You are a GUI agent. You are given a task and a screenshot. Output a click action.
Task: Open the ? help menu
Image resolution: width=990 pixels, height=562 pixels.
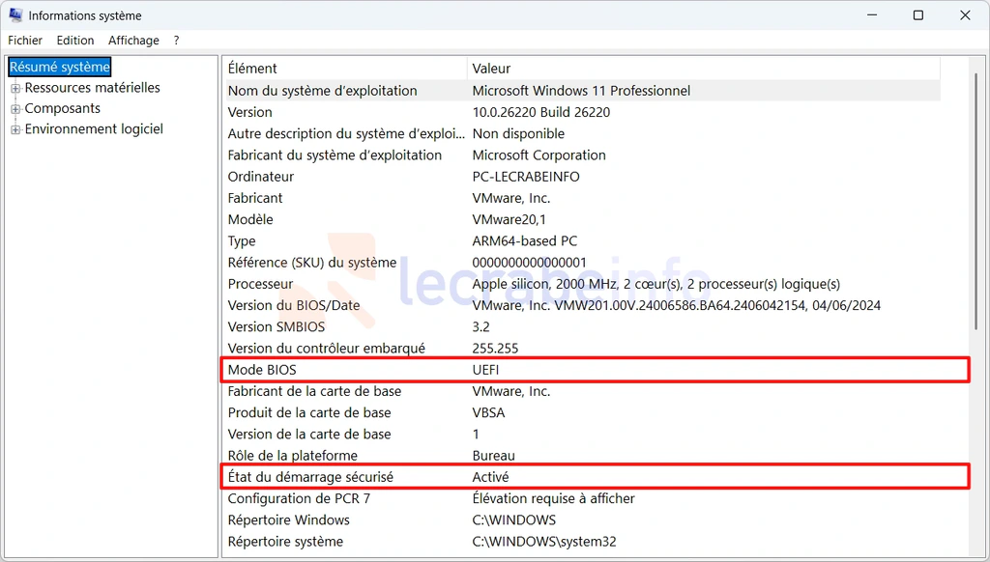coord(176,41)
